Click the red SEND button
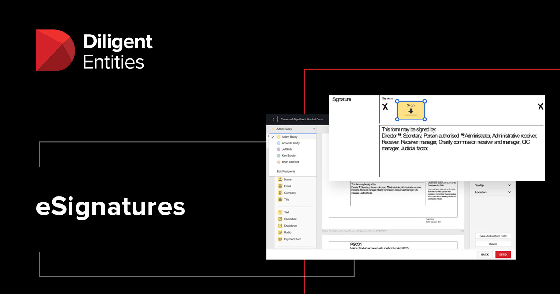 503,254
